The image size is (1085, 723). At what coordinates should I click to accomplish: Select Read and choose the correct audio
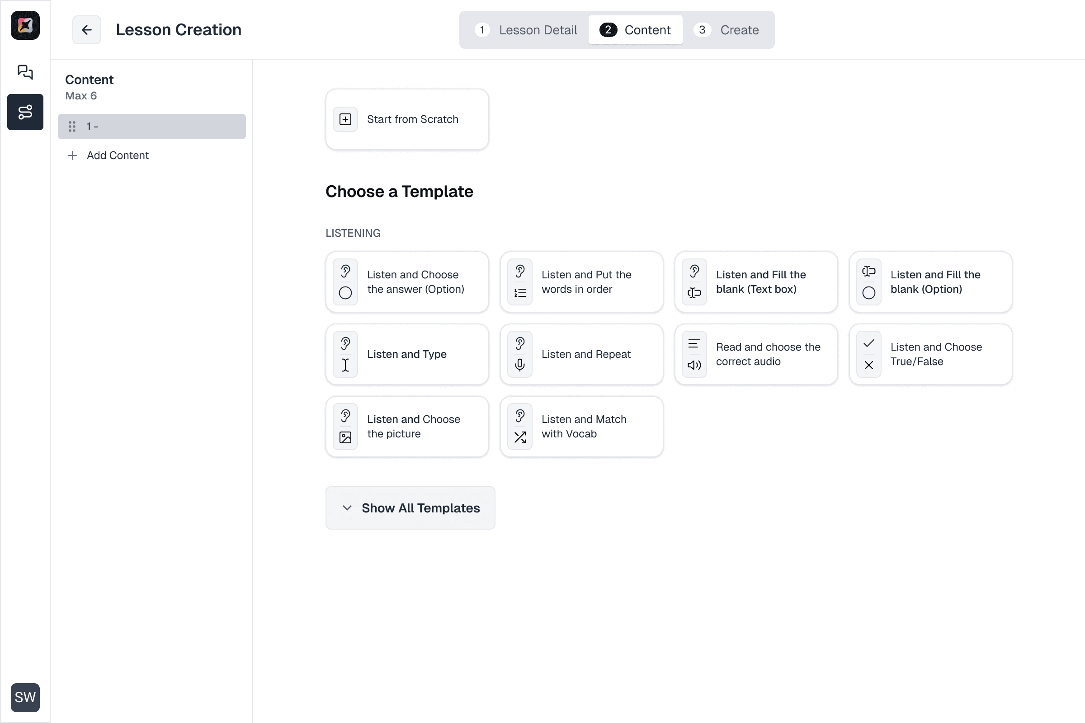[x=755, y=354]
